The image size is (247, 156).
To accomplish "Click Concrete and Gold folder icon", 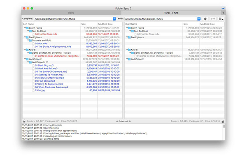I will (x=30, y=40).
